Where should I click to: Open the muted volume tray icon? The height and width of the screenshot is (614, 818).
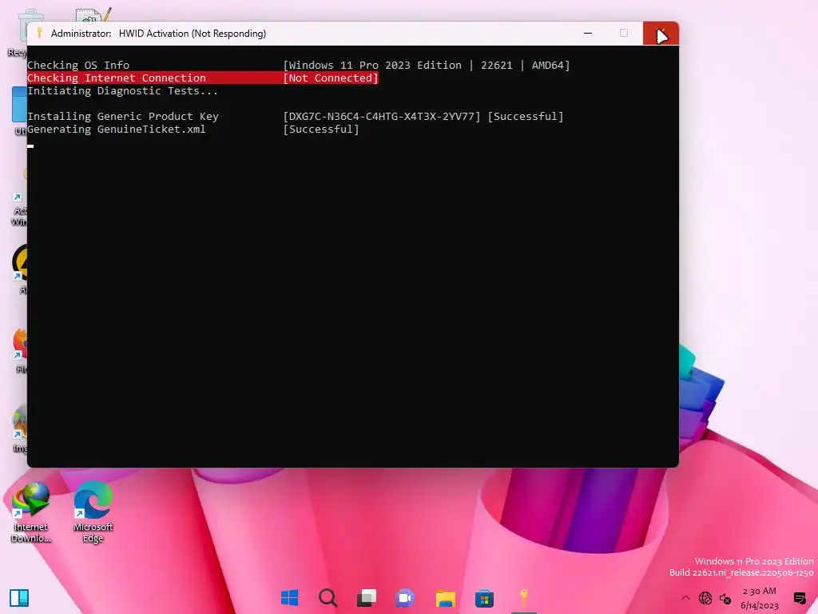(x=725, y=598)
